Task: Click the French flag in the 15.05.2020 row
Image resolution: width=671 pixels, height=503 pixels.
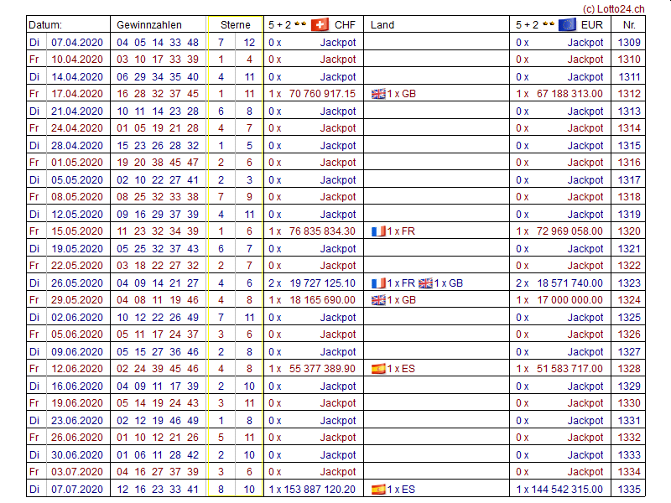Action: (378, 231)
